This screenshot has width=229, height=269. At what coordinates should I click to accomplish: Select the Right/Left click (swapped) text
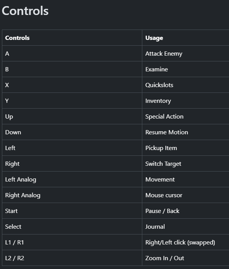click(x=180, y=243)
